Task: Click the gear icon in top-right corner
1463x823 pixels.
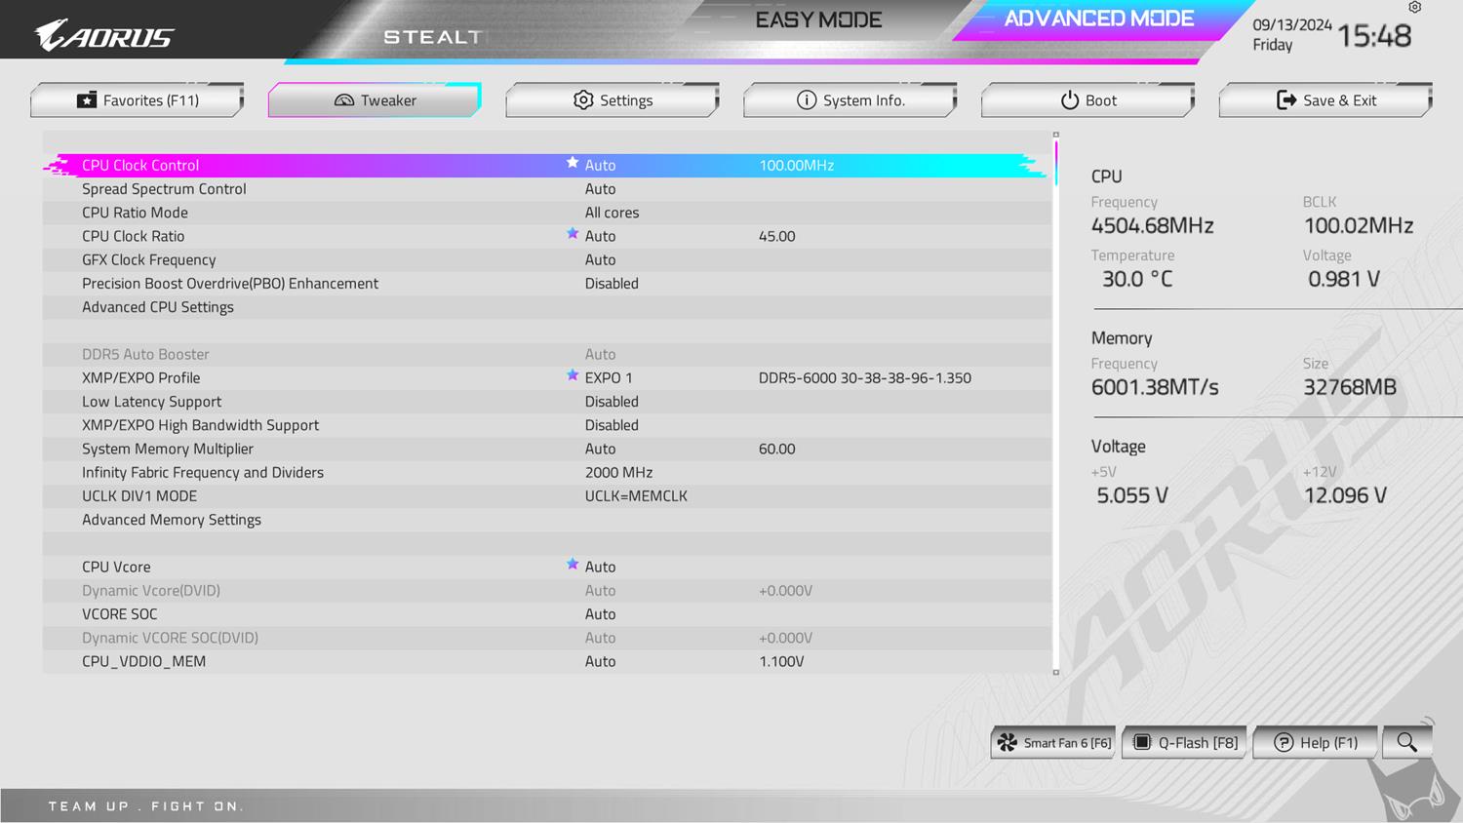Action: [x=1414, y=8]
